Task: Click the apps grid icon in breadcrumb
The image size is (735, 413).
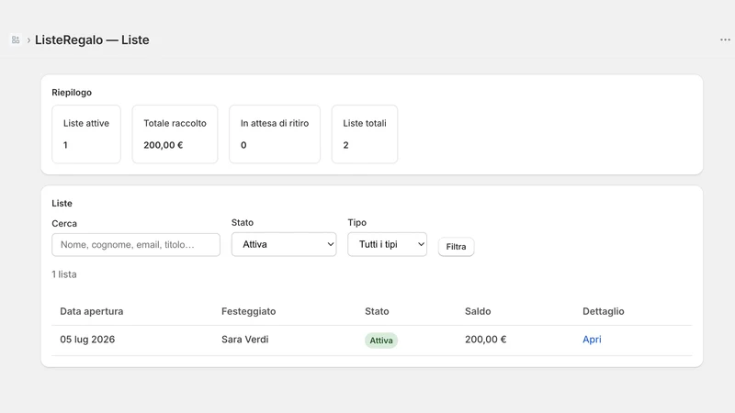Action: (16, 39)
